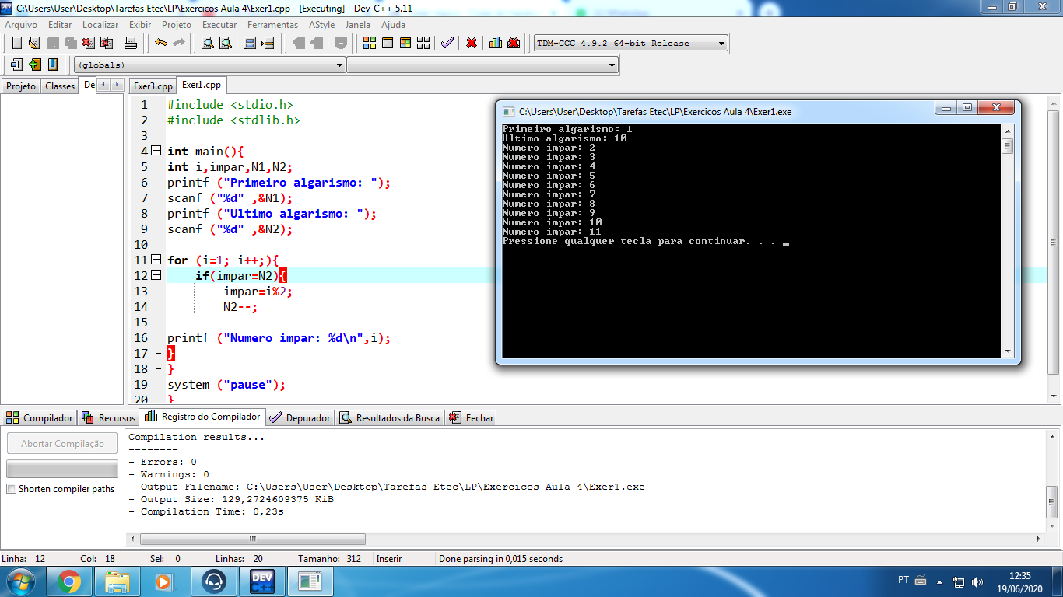Open Windows Explorer from the taskbar
The image size is (1063, 597).
click(x=118, y=581)
